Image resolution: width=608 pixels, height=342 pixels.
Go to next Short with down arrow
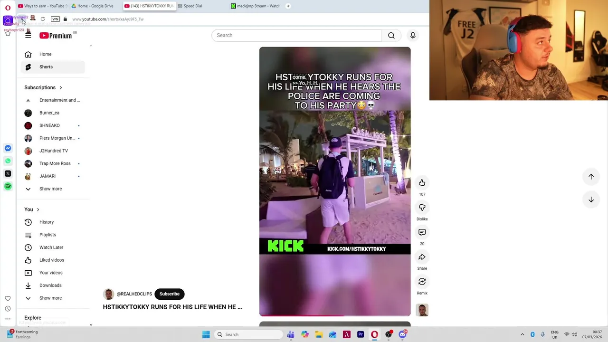[x=591, y=200]
